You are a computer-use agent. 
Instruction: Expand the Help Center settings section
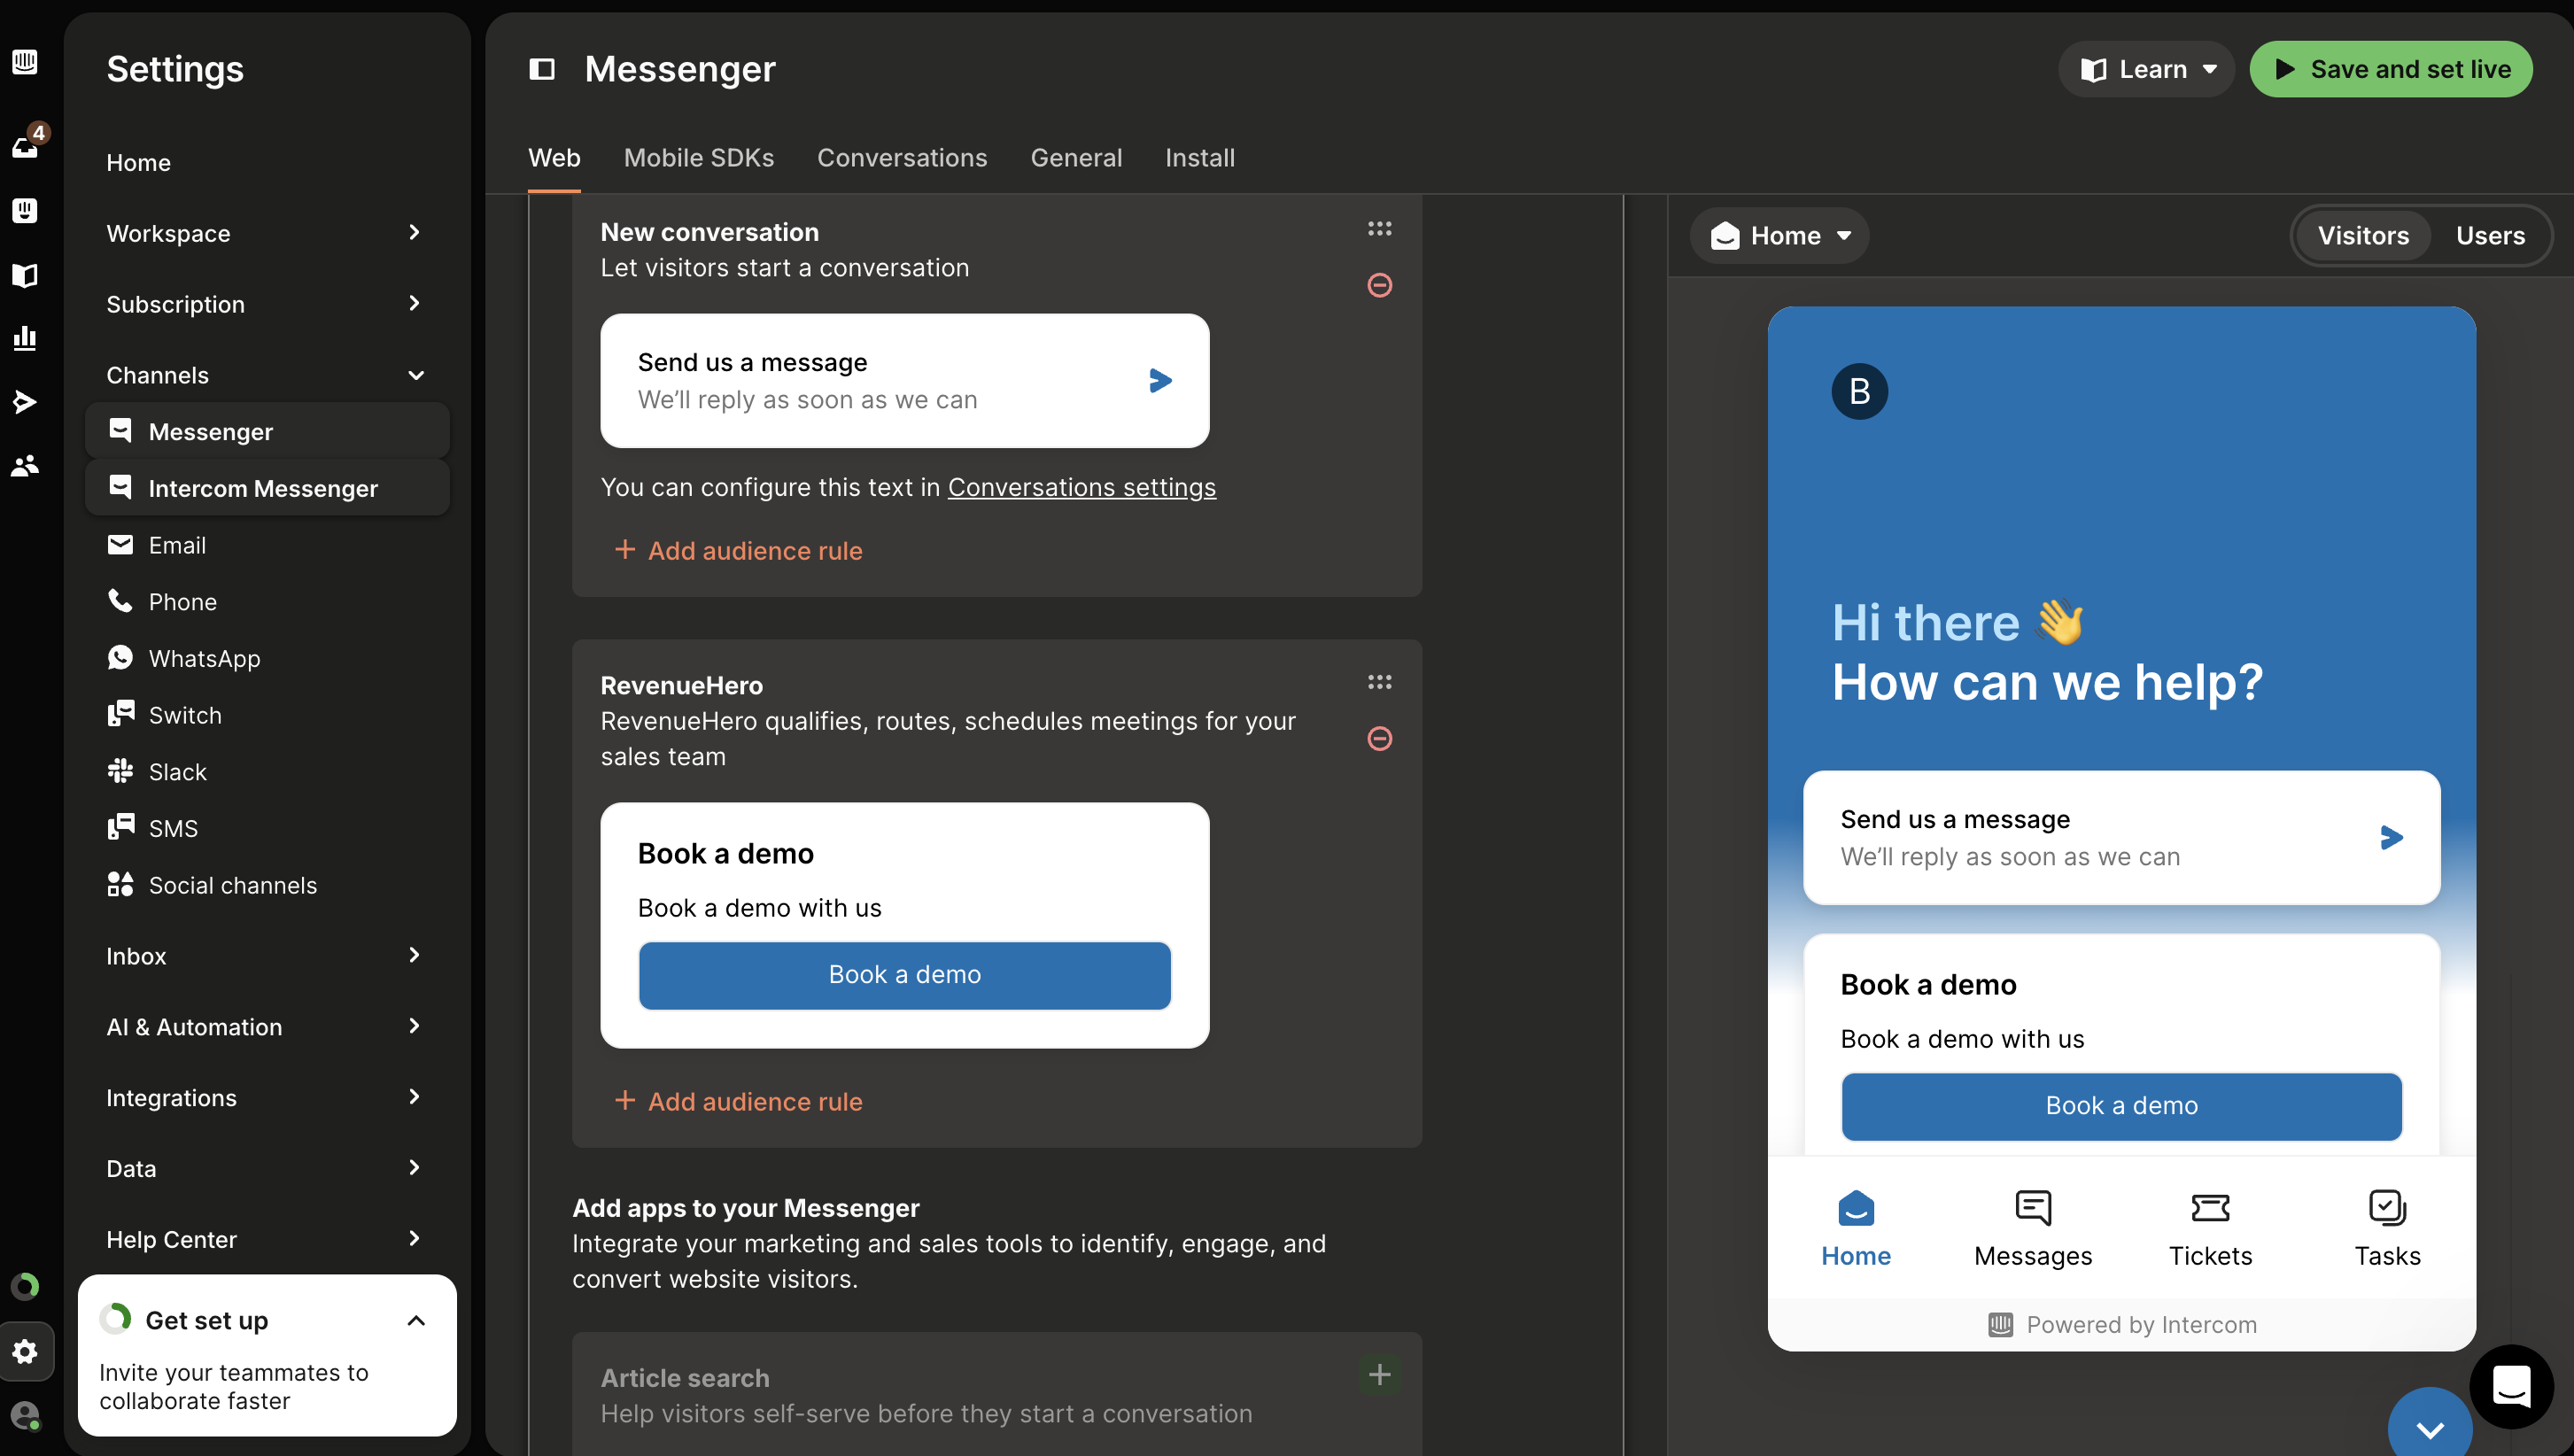point(267,1239)
